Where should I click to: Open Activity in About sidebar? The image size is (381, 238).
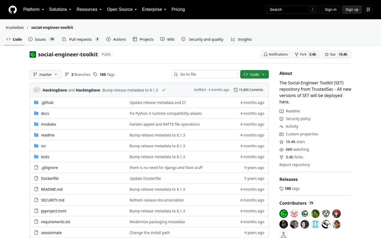[x=289, y=126]
